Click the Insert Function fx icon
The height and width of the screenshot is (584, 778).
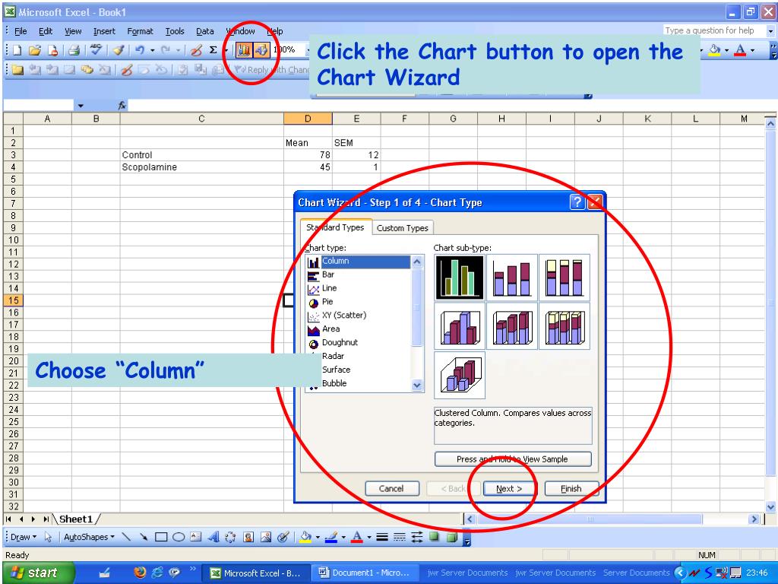pos(122,105)
